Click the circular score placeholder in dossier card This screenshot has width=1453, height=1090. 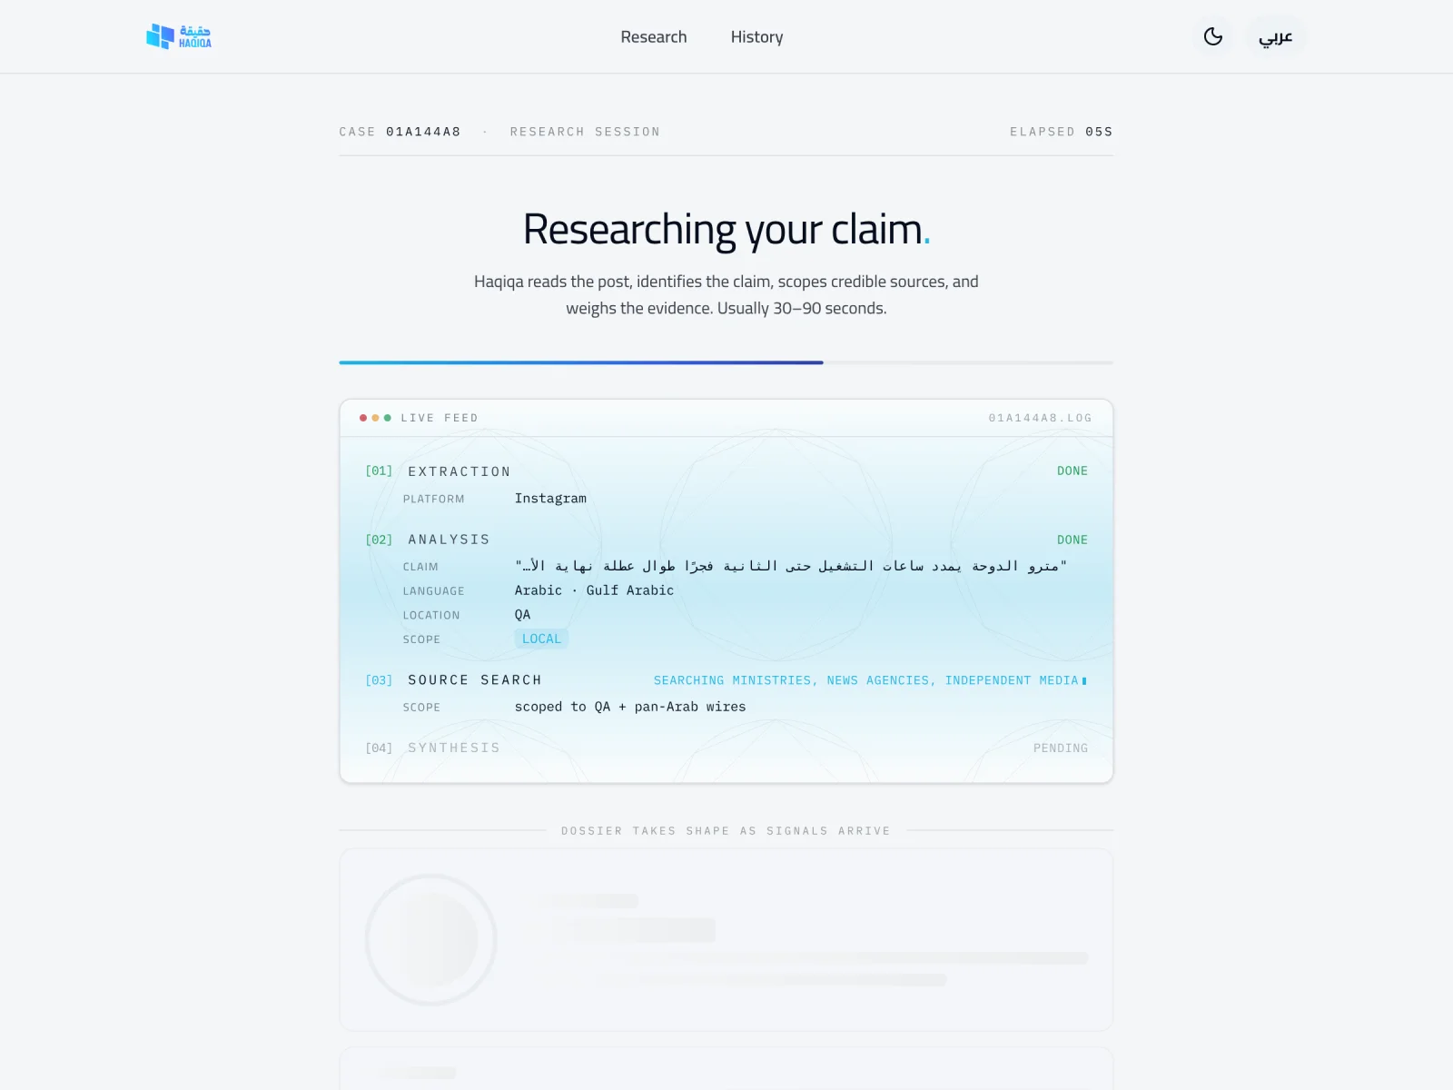[x=430, y=939]
